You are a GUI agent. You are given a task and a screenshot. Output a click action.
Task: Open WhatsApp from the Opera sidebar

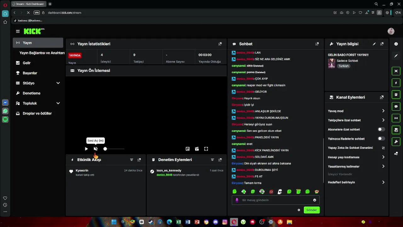point(5,111)
